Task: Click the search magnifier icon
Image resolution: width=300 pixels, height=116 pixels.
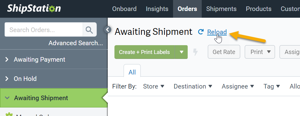Action: pos(89,30)
